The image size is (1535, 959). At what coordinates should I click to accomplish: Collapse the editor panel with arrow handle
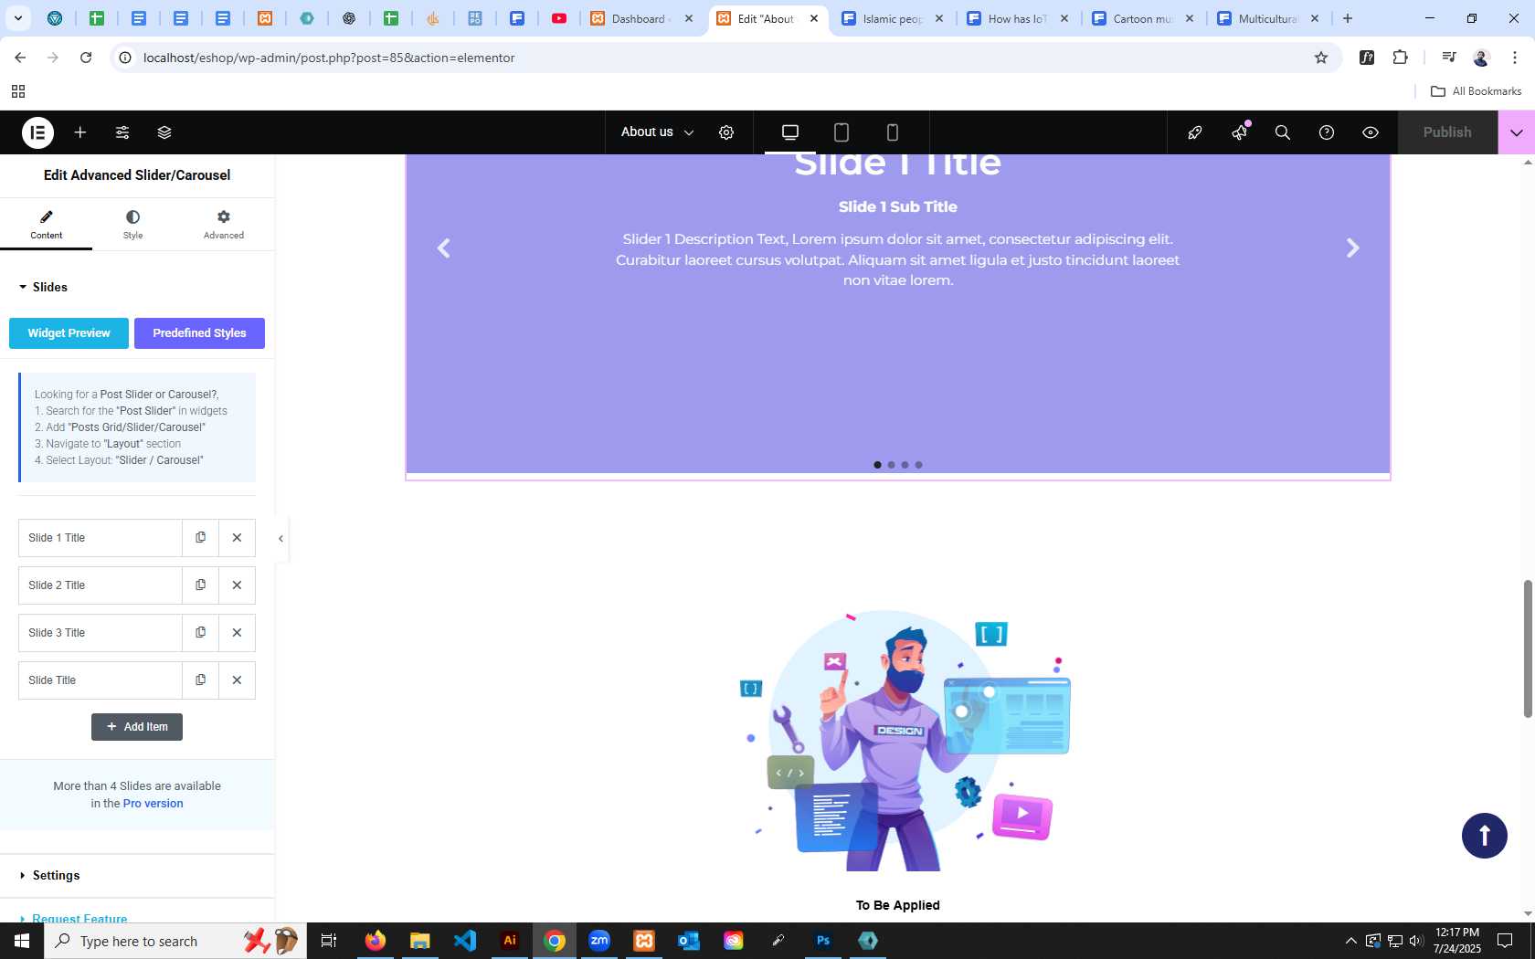(x=281, y=539)
